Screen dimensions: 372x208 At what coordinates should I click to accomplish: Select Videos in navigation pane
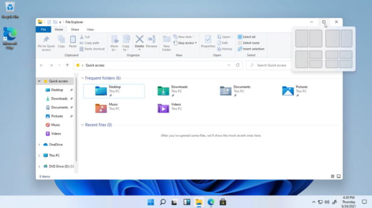pos(57,134)
